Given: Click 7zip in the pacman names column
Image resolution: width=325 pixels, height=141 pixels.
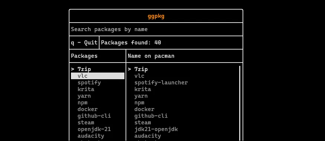Looking at the screenshot, I should (141, 69).
